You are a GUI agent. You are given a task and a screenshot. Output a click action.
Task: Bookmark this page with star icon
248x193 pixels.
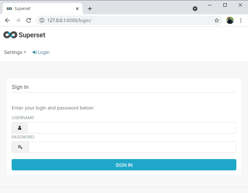pyautogui.click(x=217, y=20)
